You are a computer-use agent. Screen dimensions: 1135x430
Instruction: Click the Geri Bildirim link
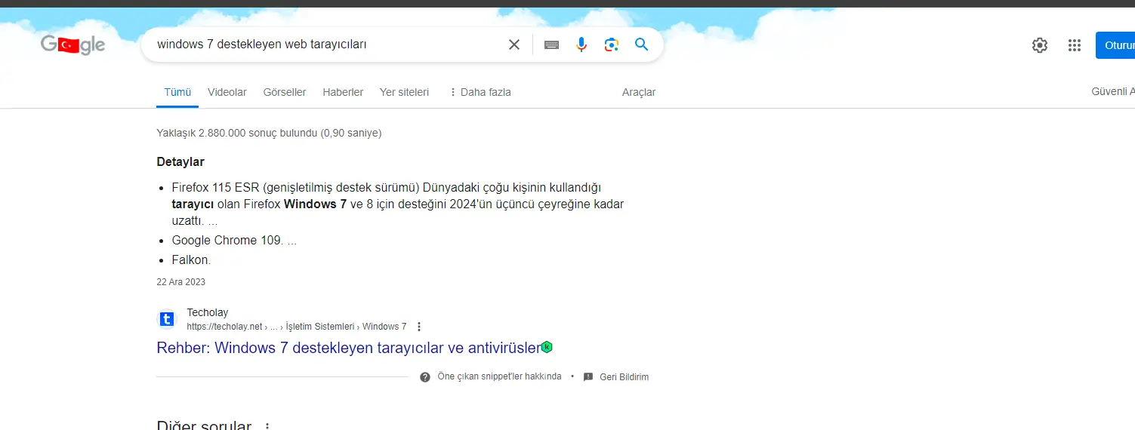pyautogui.click(x=625, y=377)
